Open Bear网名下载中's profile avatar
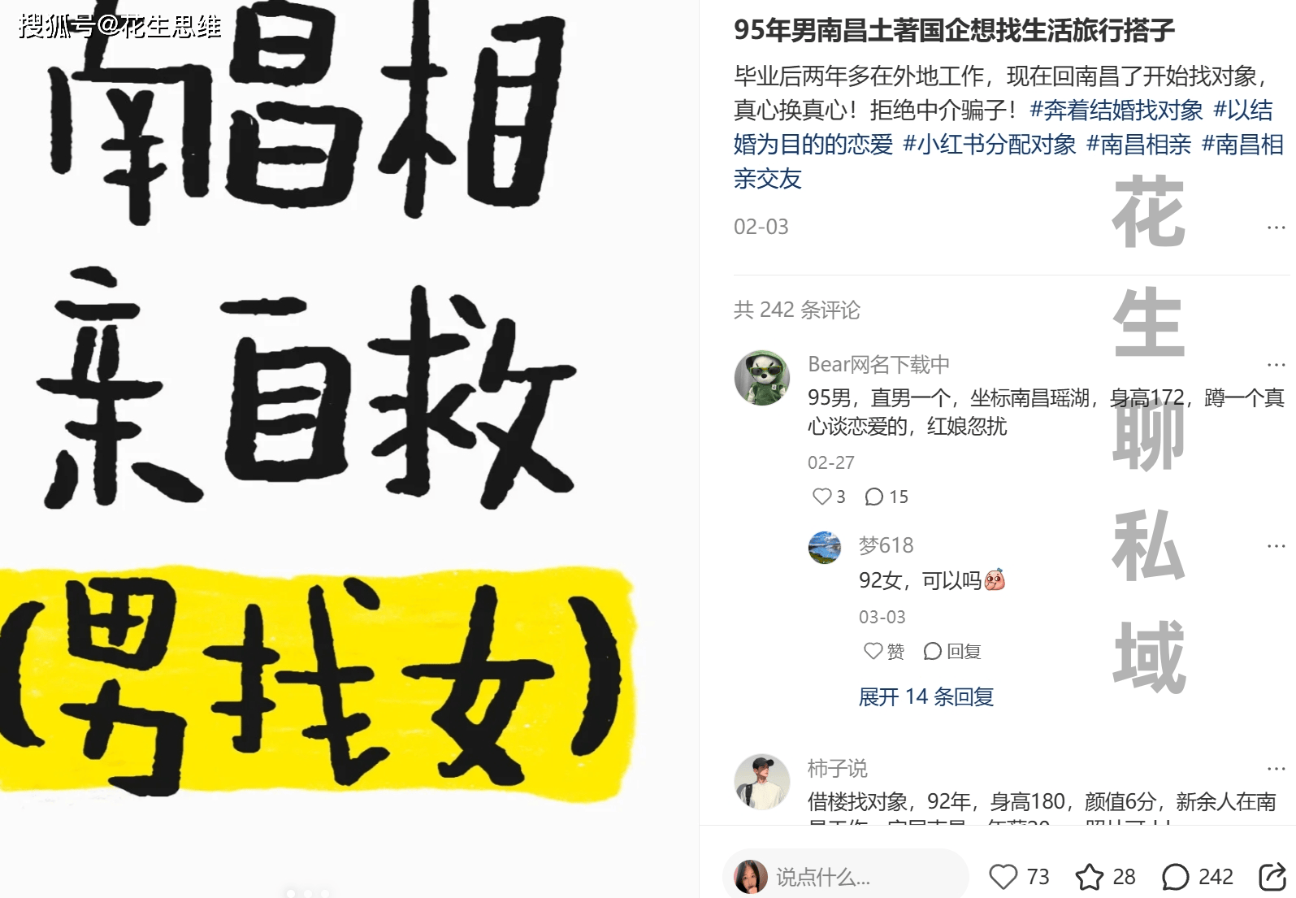 [x=762, y=378]
